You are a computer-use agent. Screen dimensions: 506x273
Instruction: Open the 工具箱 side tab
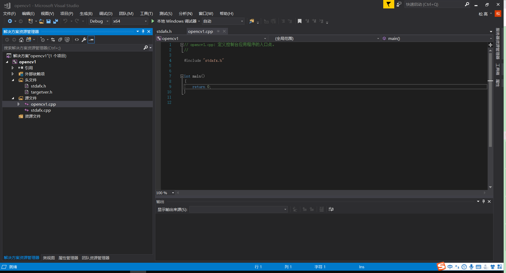(497, 69)
